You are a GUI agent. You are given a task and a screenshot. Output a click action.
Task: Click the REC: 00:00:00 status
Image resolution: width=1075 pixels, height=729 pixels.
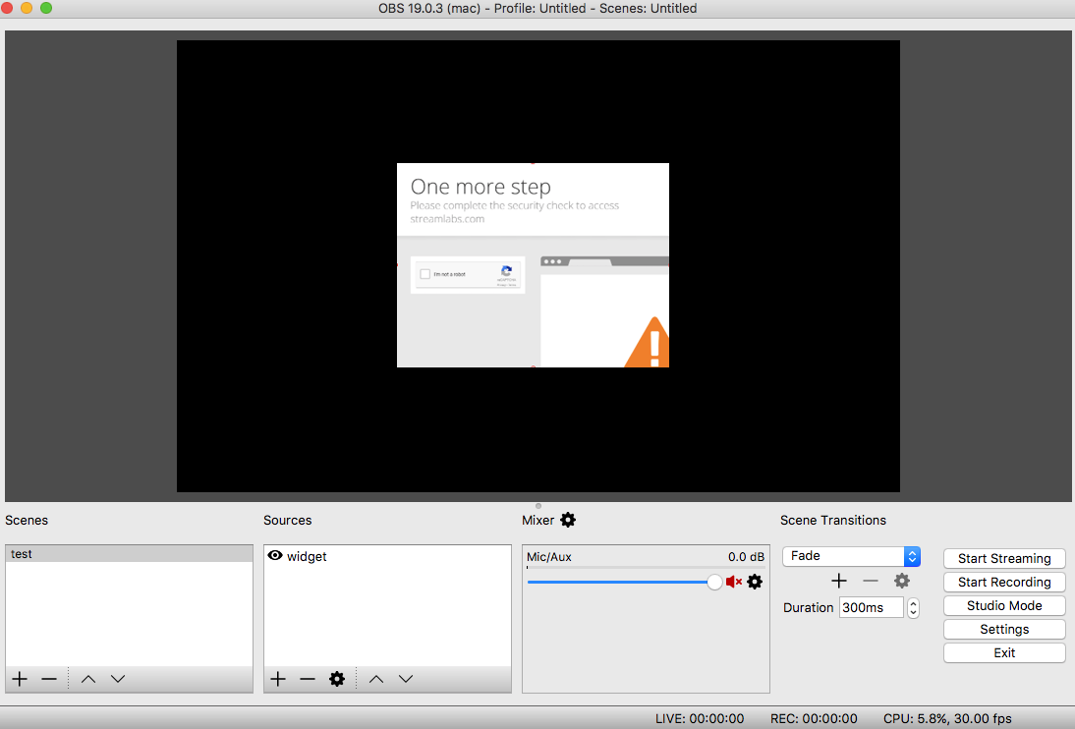(814, 719)
